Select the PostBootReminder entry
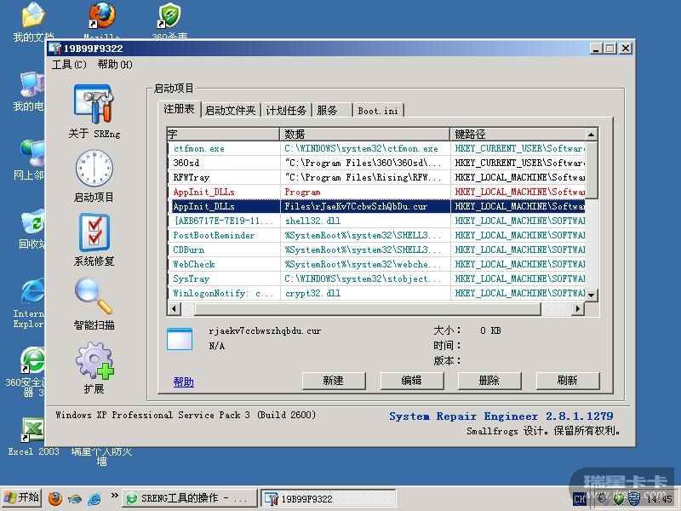This screenshot has height=511, width=681. click(376, 236)
